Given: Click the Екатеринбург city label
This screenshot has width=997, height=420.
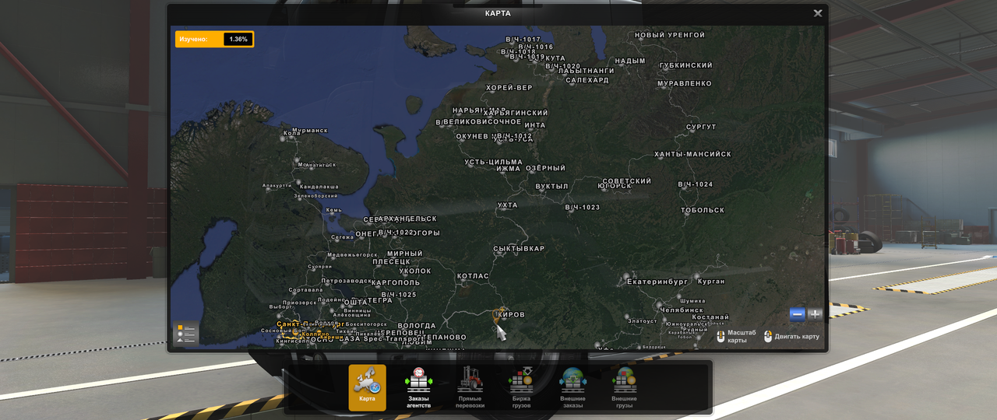Looking at the screenshot, I should point(657,281).
